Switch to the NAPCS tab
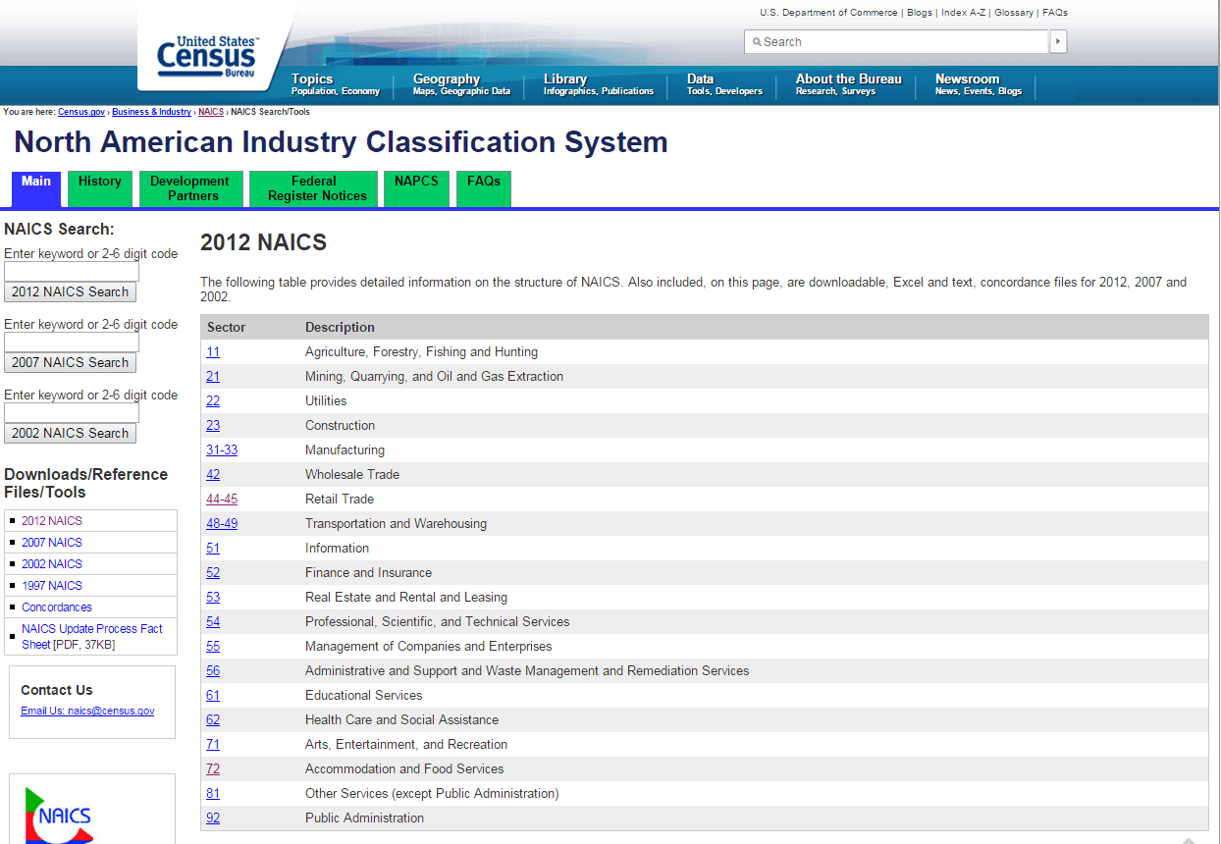 [x=416, y=188]
